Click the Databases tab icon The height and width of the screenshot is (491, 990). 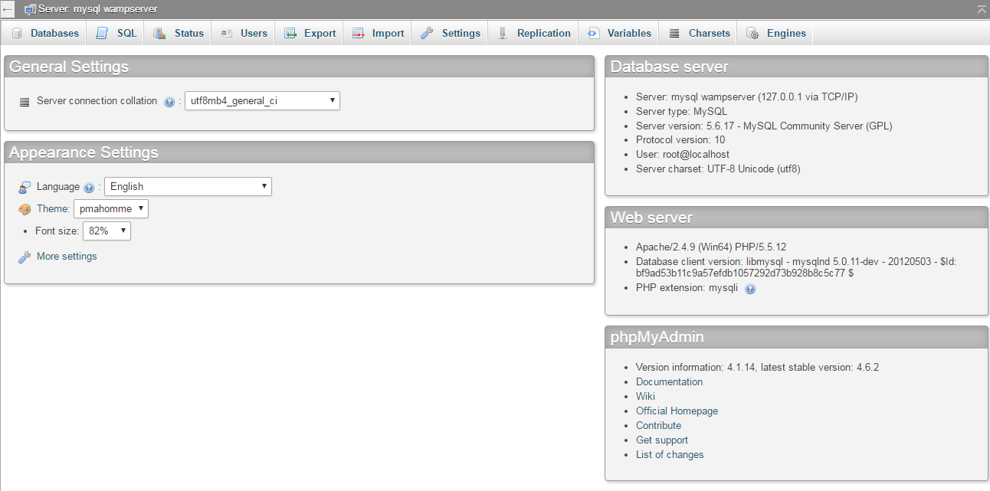point(17,34)
